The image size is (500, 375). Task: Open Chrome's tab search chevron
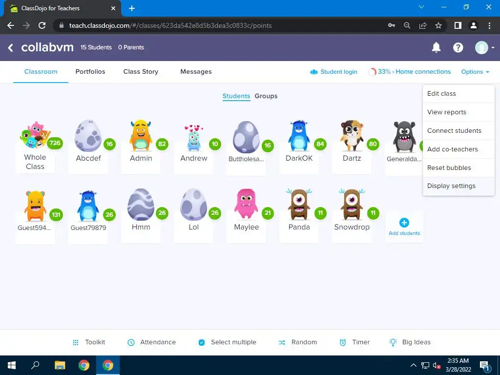(421, 7)
